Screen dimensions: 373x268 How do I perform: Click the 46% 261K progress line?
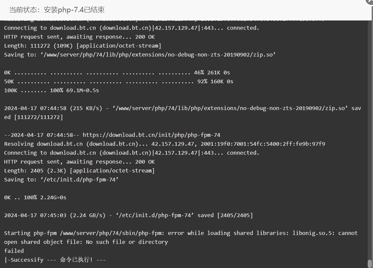[117, 73]
